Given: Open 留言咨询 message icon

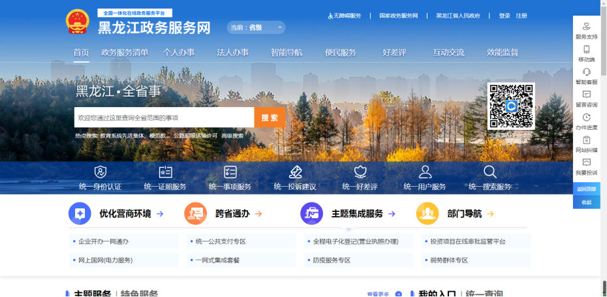Looking at the screenshot, I should [587, 95].
